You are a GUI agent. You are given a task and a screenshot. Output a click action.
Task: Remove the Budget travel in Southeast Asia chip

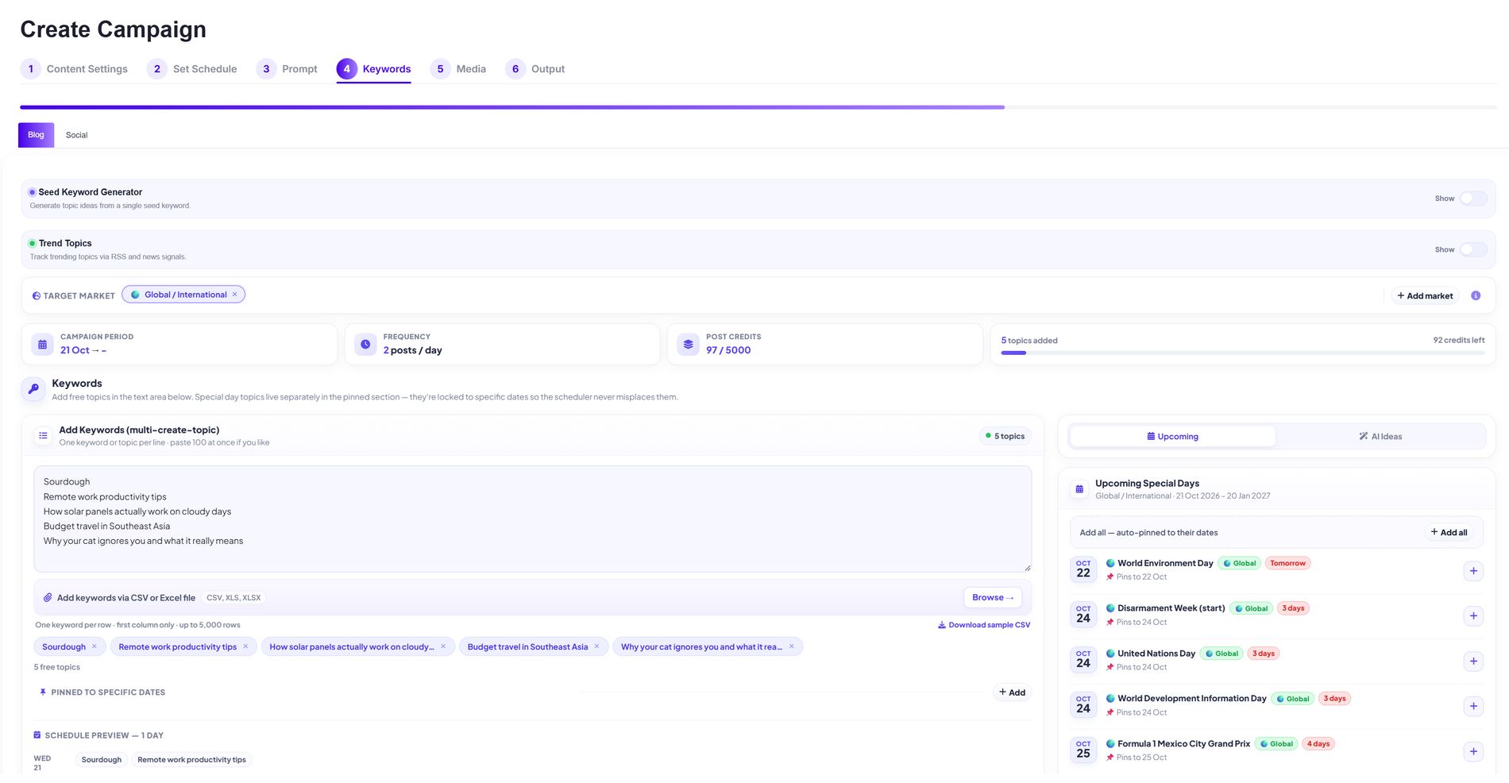pos(596,646)
